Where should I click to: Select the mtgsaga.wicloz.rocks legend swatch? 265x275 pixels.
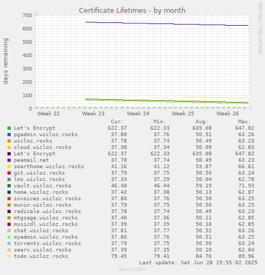point(9,218)
